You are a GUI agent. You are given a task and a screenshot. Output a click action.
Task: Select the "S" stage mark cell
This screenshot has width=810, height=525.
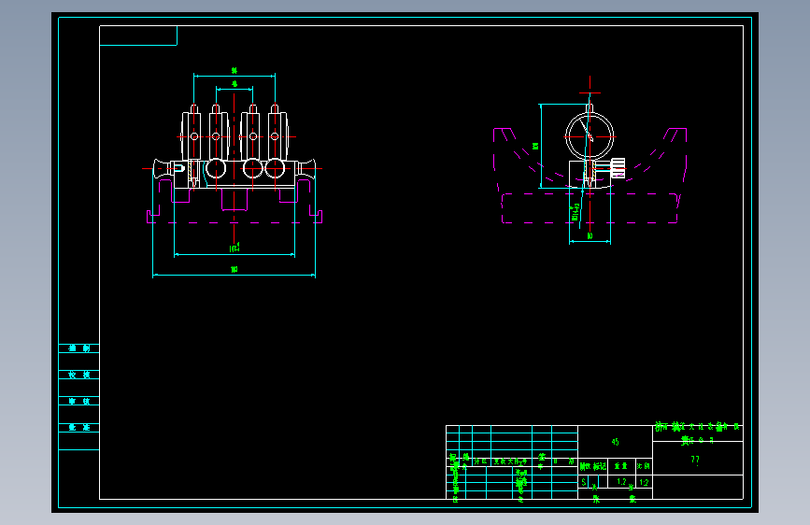pos(584,482)
